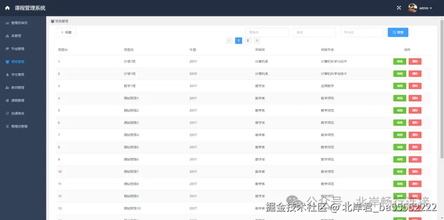
Task: Delete the 测试班级5 row
Action: (415, 147)
